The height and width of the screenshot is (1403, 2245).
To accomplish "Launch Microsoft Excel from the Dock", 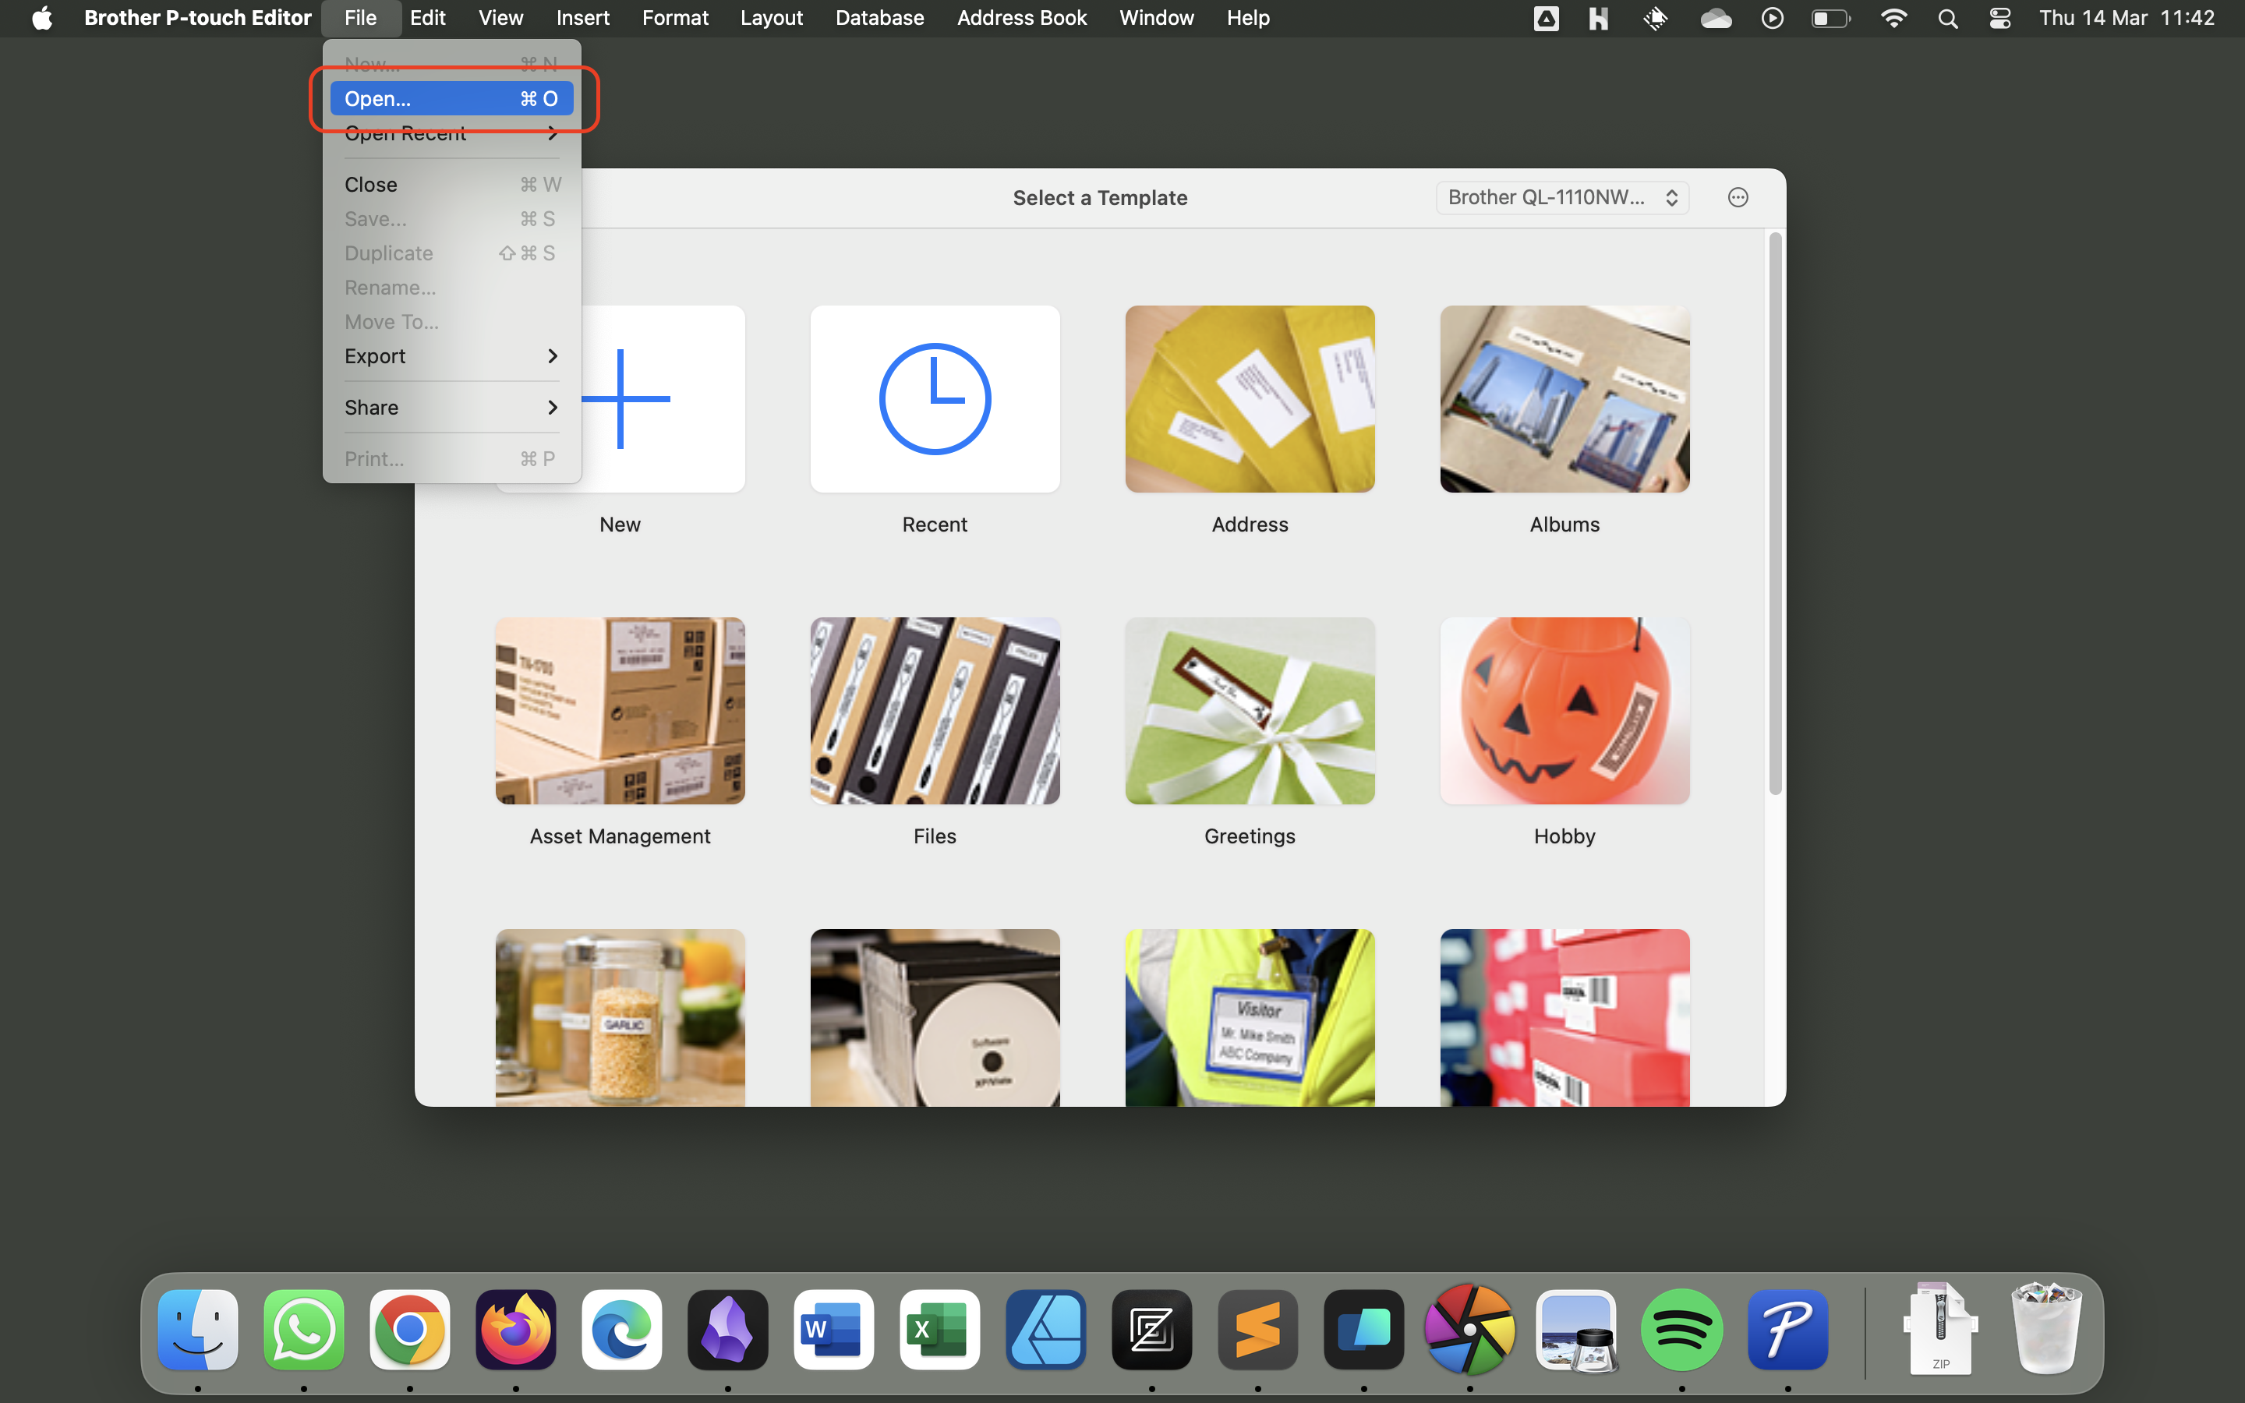I will coord(939,1330).
